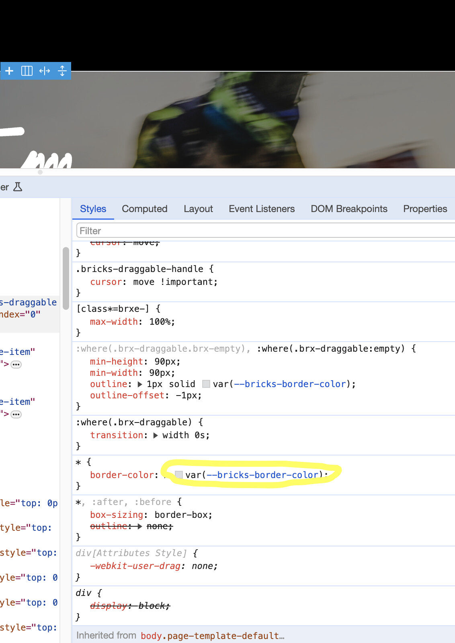Expand first collapsed ellipsis node in DOM tree
This screenshot has width=455, height=643.
[x=16, y=365]
